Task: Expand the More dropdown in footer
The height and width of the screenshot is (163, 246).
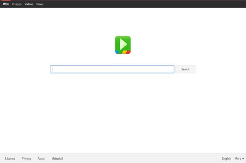Action: coord(239,159)
